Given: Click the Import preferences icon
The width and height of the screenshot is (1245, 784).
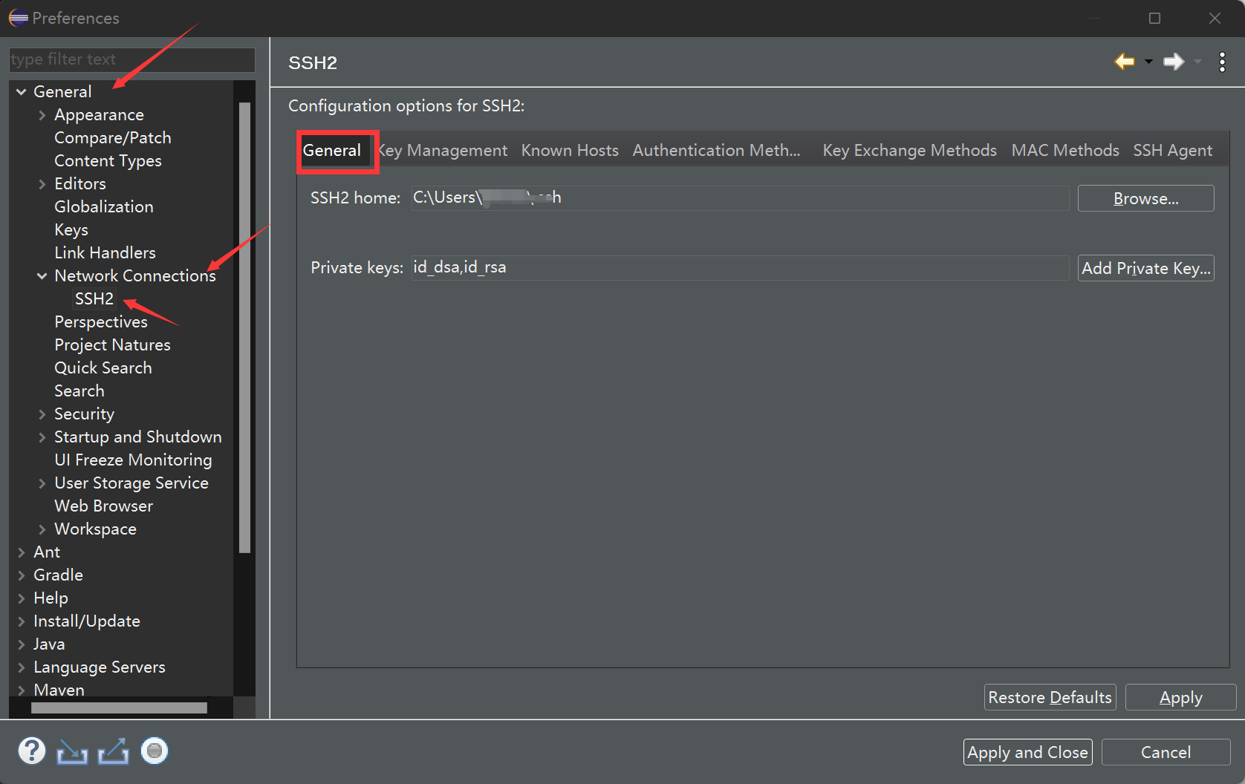Looking at the screenshot, I should (72, 751).
